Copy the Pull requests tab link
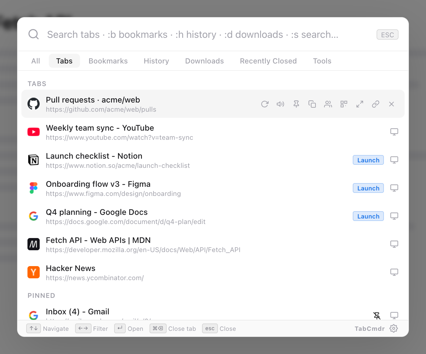The width and height of the screenshot is (426, 354). pyautogui.click(x=376, y=104)
